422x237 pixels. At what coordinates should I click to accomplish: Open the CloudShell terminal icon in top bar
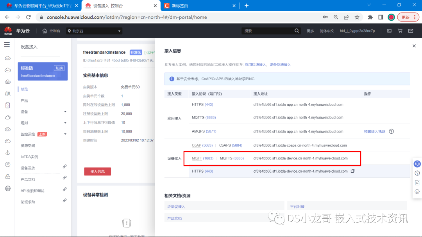pyautogui.click(x=389, y=30)
